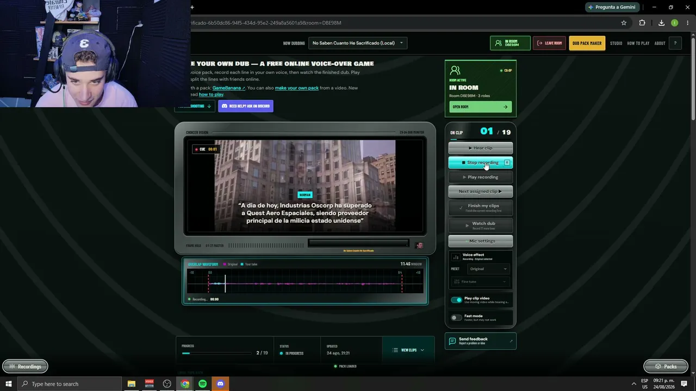
Task: Click the small thumbnail icon below the monitor
Action: (419, 245)
